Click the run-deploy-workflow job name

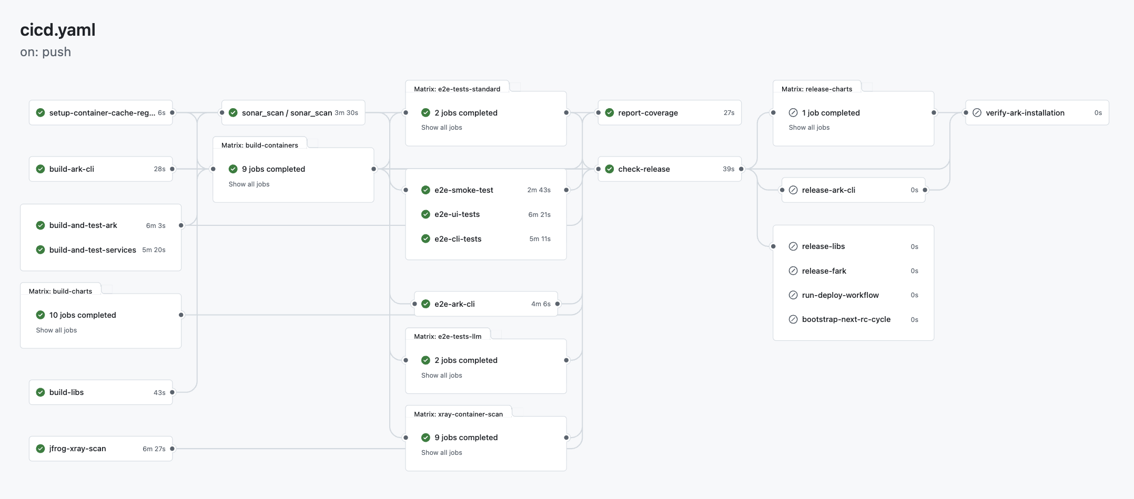tap(840, 295)
